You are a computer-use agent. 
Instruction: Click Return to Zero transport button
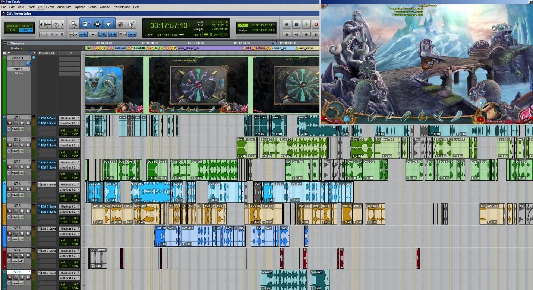click(287, 34)
